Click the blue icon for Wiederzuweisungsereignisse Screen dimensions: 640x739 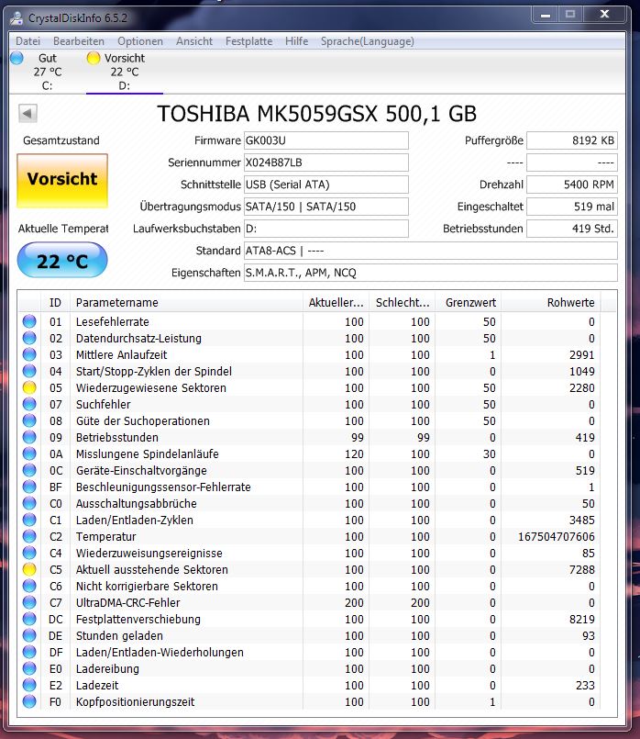(29, 553)
